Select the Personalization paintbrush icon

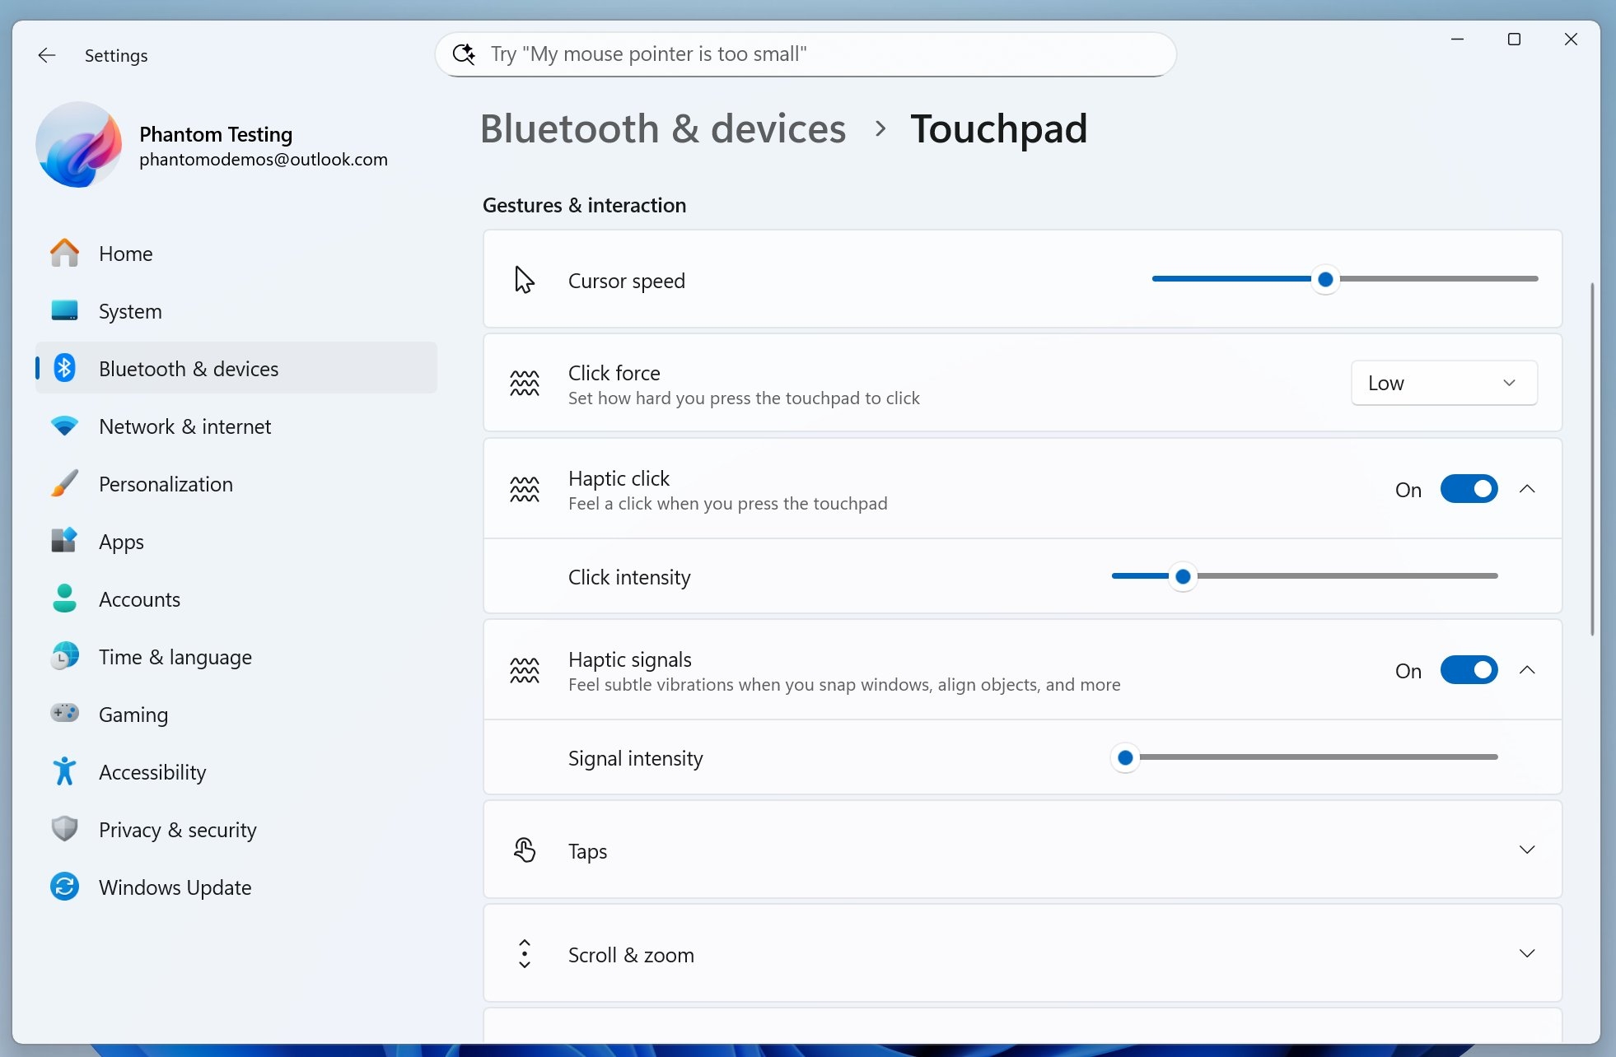click(64, 483)
